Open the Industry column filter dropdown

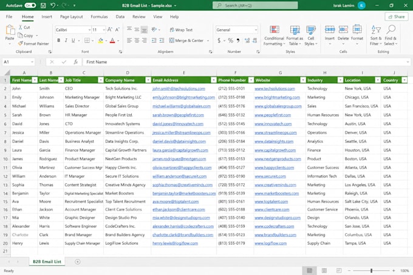point(340,80)
